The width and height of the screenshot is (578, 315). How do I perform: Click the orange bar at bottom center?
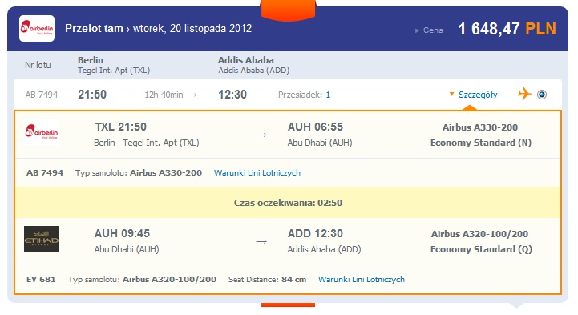(x=289, y=305)
